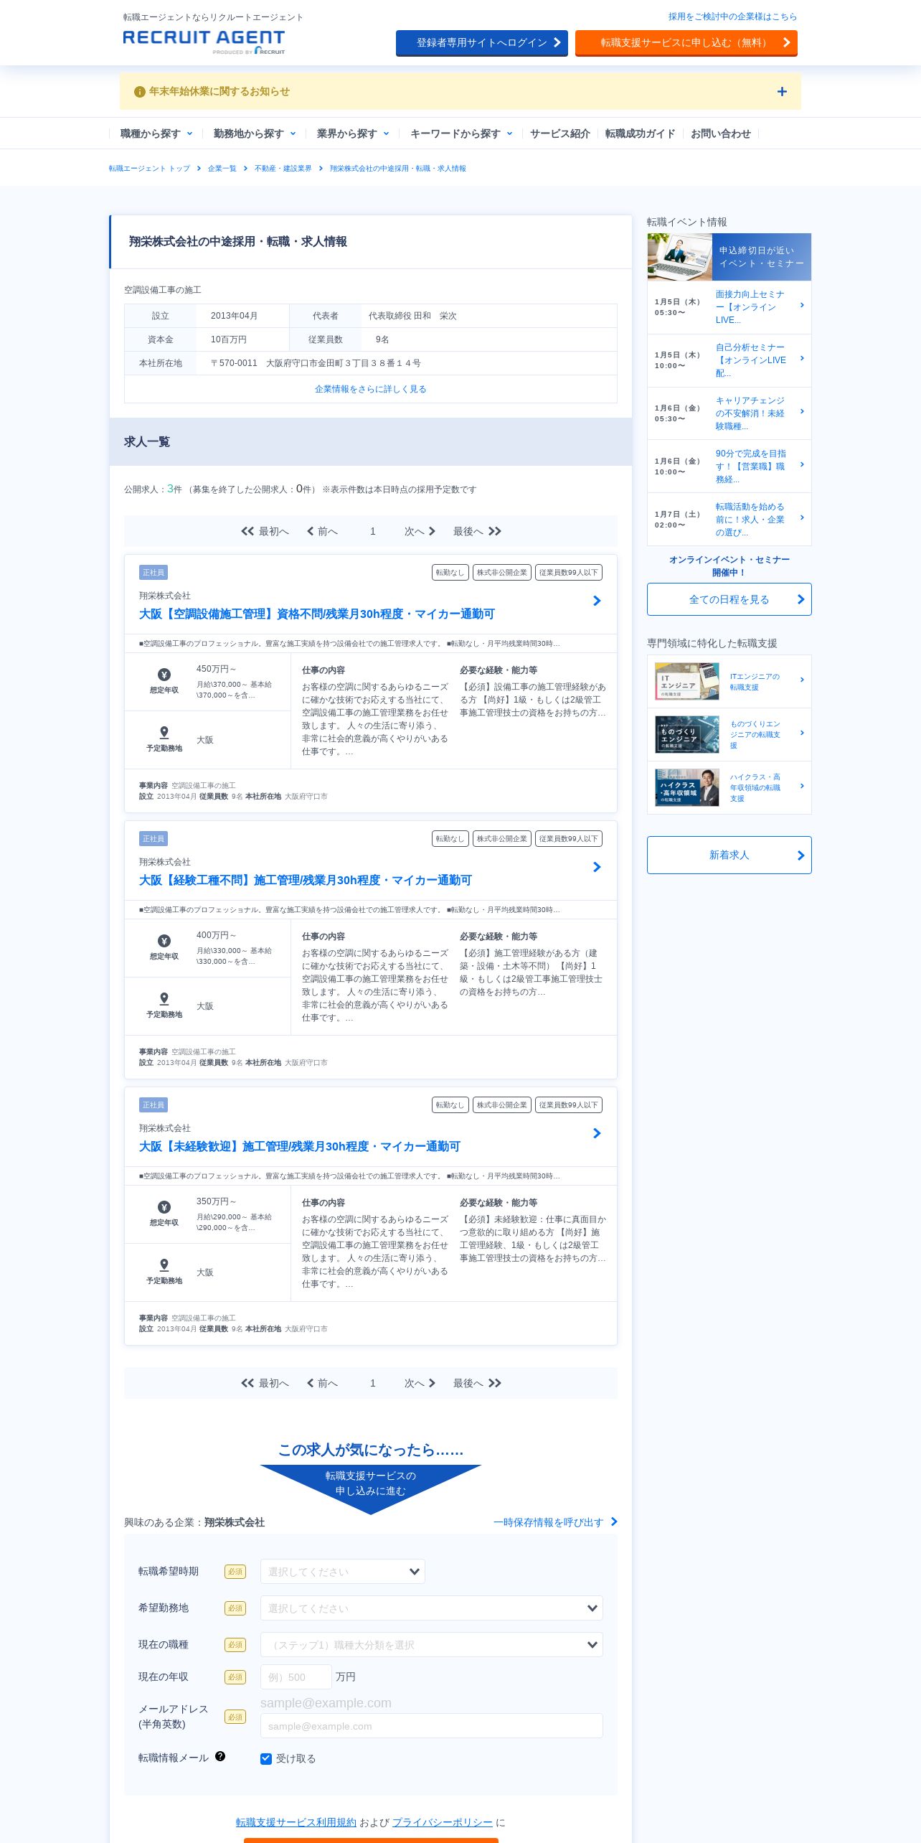Click 全ての日程を見る button

729,599
